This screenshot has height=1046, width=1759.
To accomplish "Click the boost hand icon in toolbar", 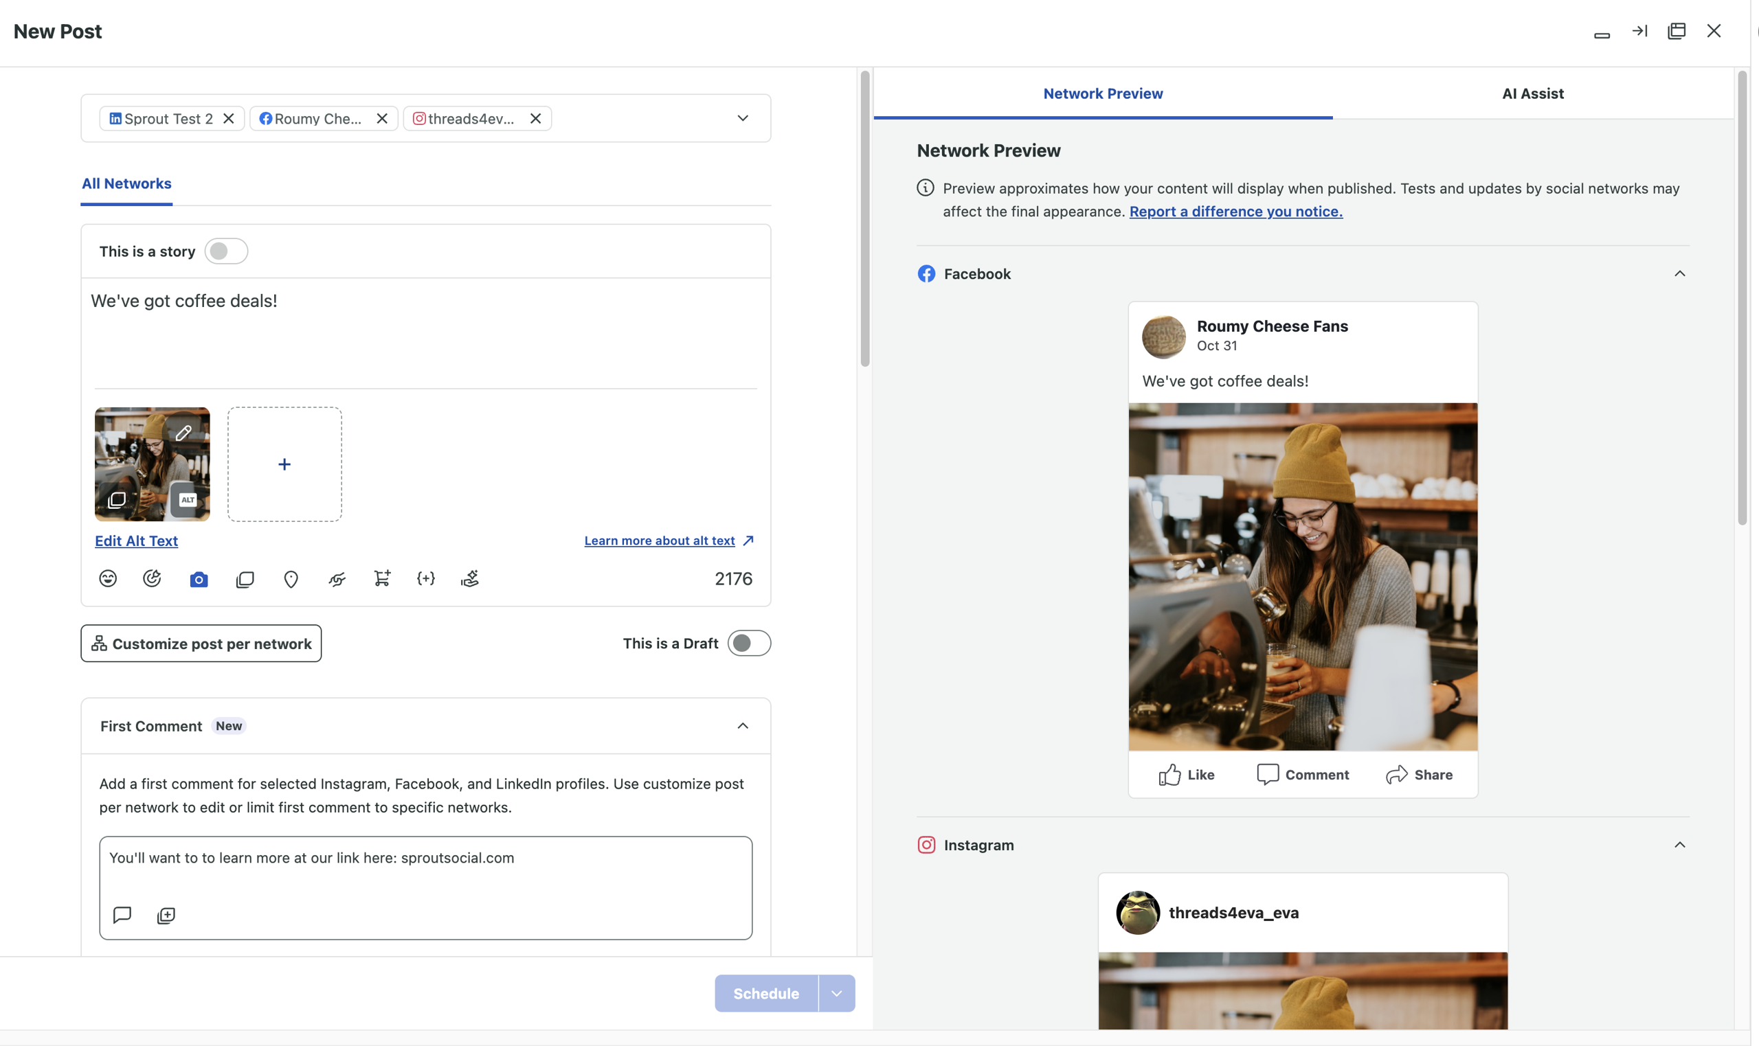I will (x=470, y=579).
